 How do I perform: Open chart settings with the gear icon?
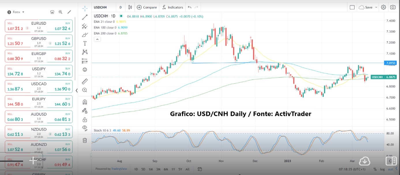[383, 7]
